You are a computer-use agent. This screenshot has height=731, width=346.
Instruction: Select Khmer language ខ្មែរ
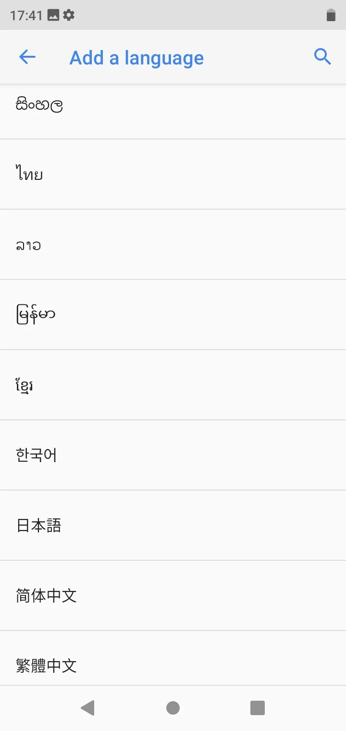(173, 385)
